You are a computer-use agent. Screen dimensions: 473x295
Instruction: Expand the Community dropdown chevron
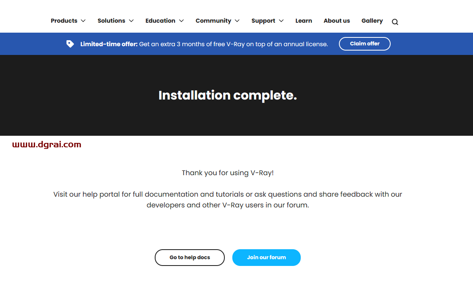[x=237, y=21]
